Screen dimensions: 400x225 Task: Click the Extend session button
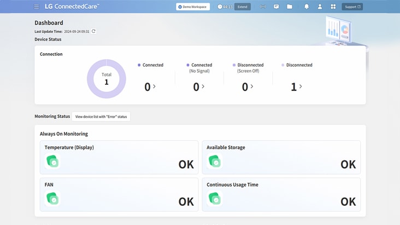click(x=242, y=7)
